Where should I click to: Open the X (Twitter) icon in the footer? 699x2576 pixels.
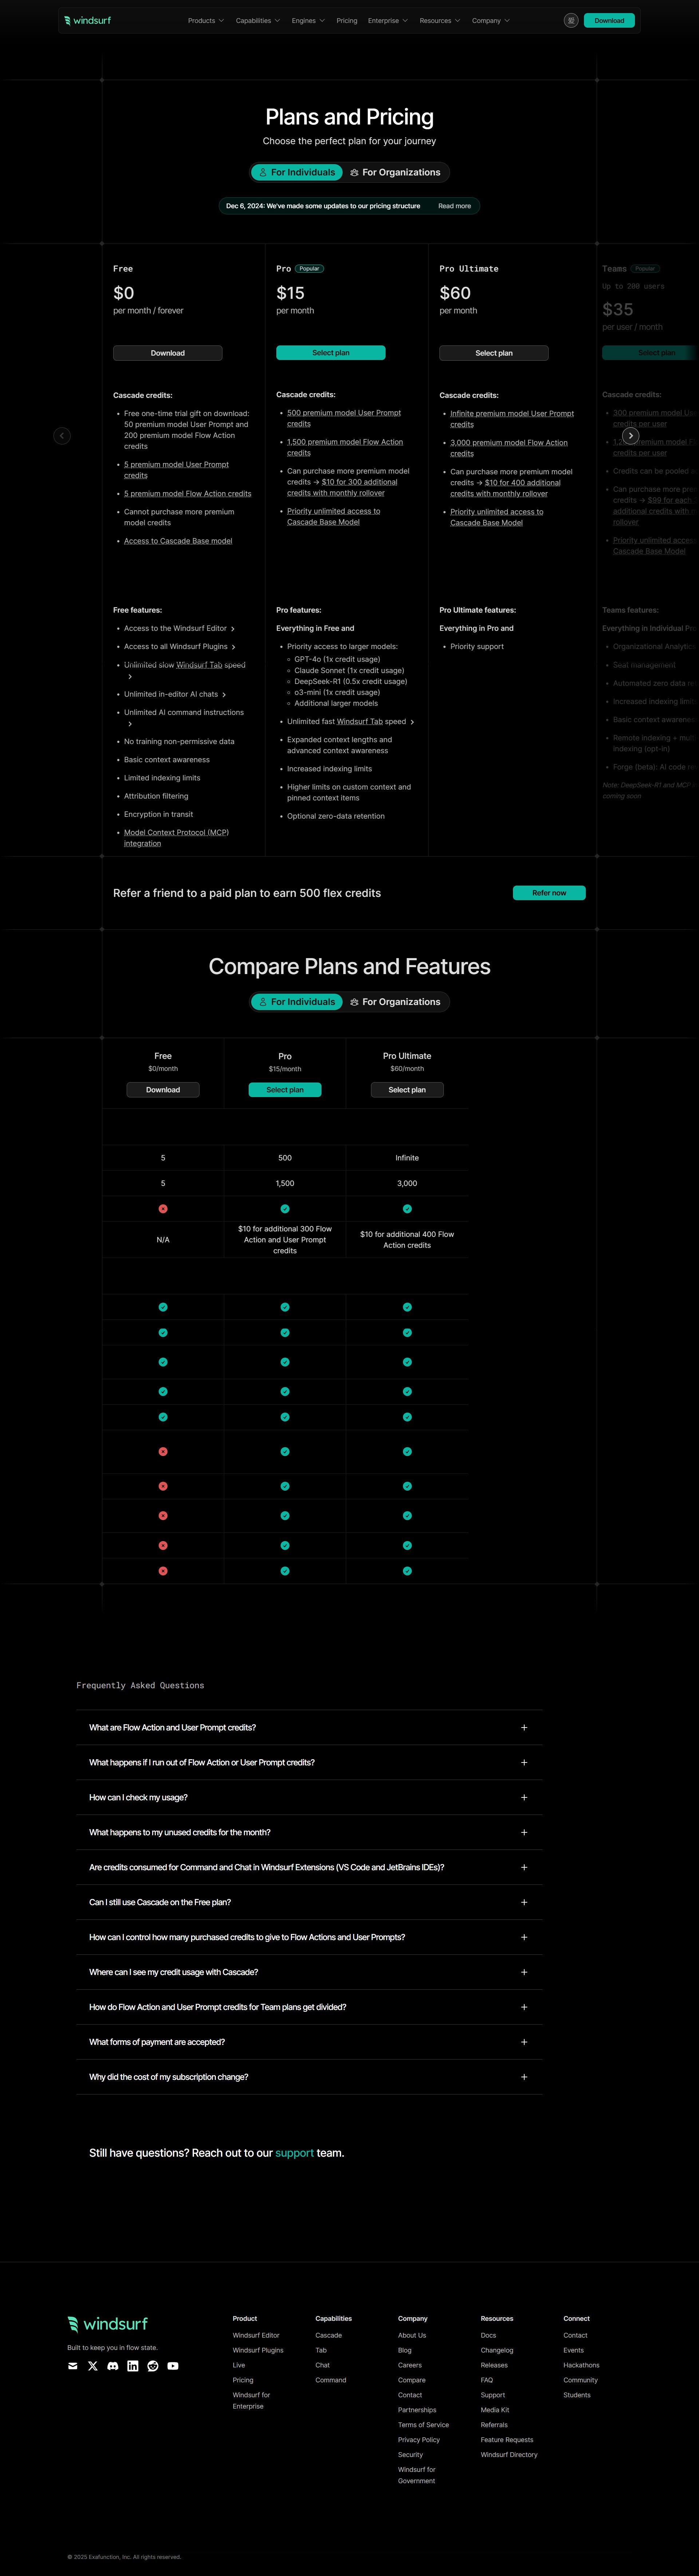coord(93,2366)
